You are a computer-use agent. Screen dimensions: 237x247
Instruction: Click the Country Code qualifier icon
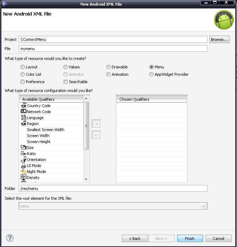(x=24, y=105)
